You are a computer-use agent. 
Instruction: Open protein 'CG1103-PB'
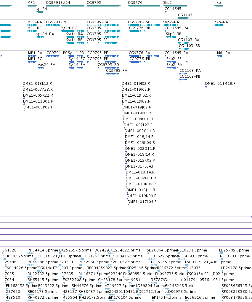click(190, 77)
